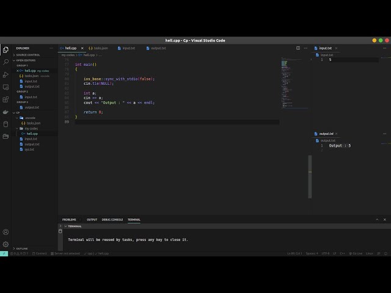Click the Split Editor icon
Screen dimensions: 391x293
[x=298, y=48]
